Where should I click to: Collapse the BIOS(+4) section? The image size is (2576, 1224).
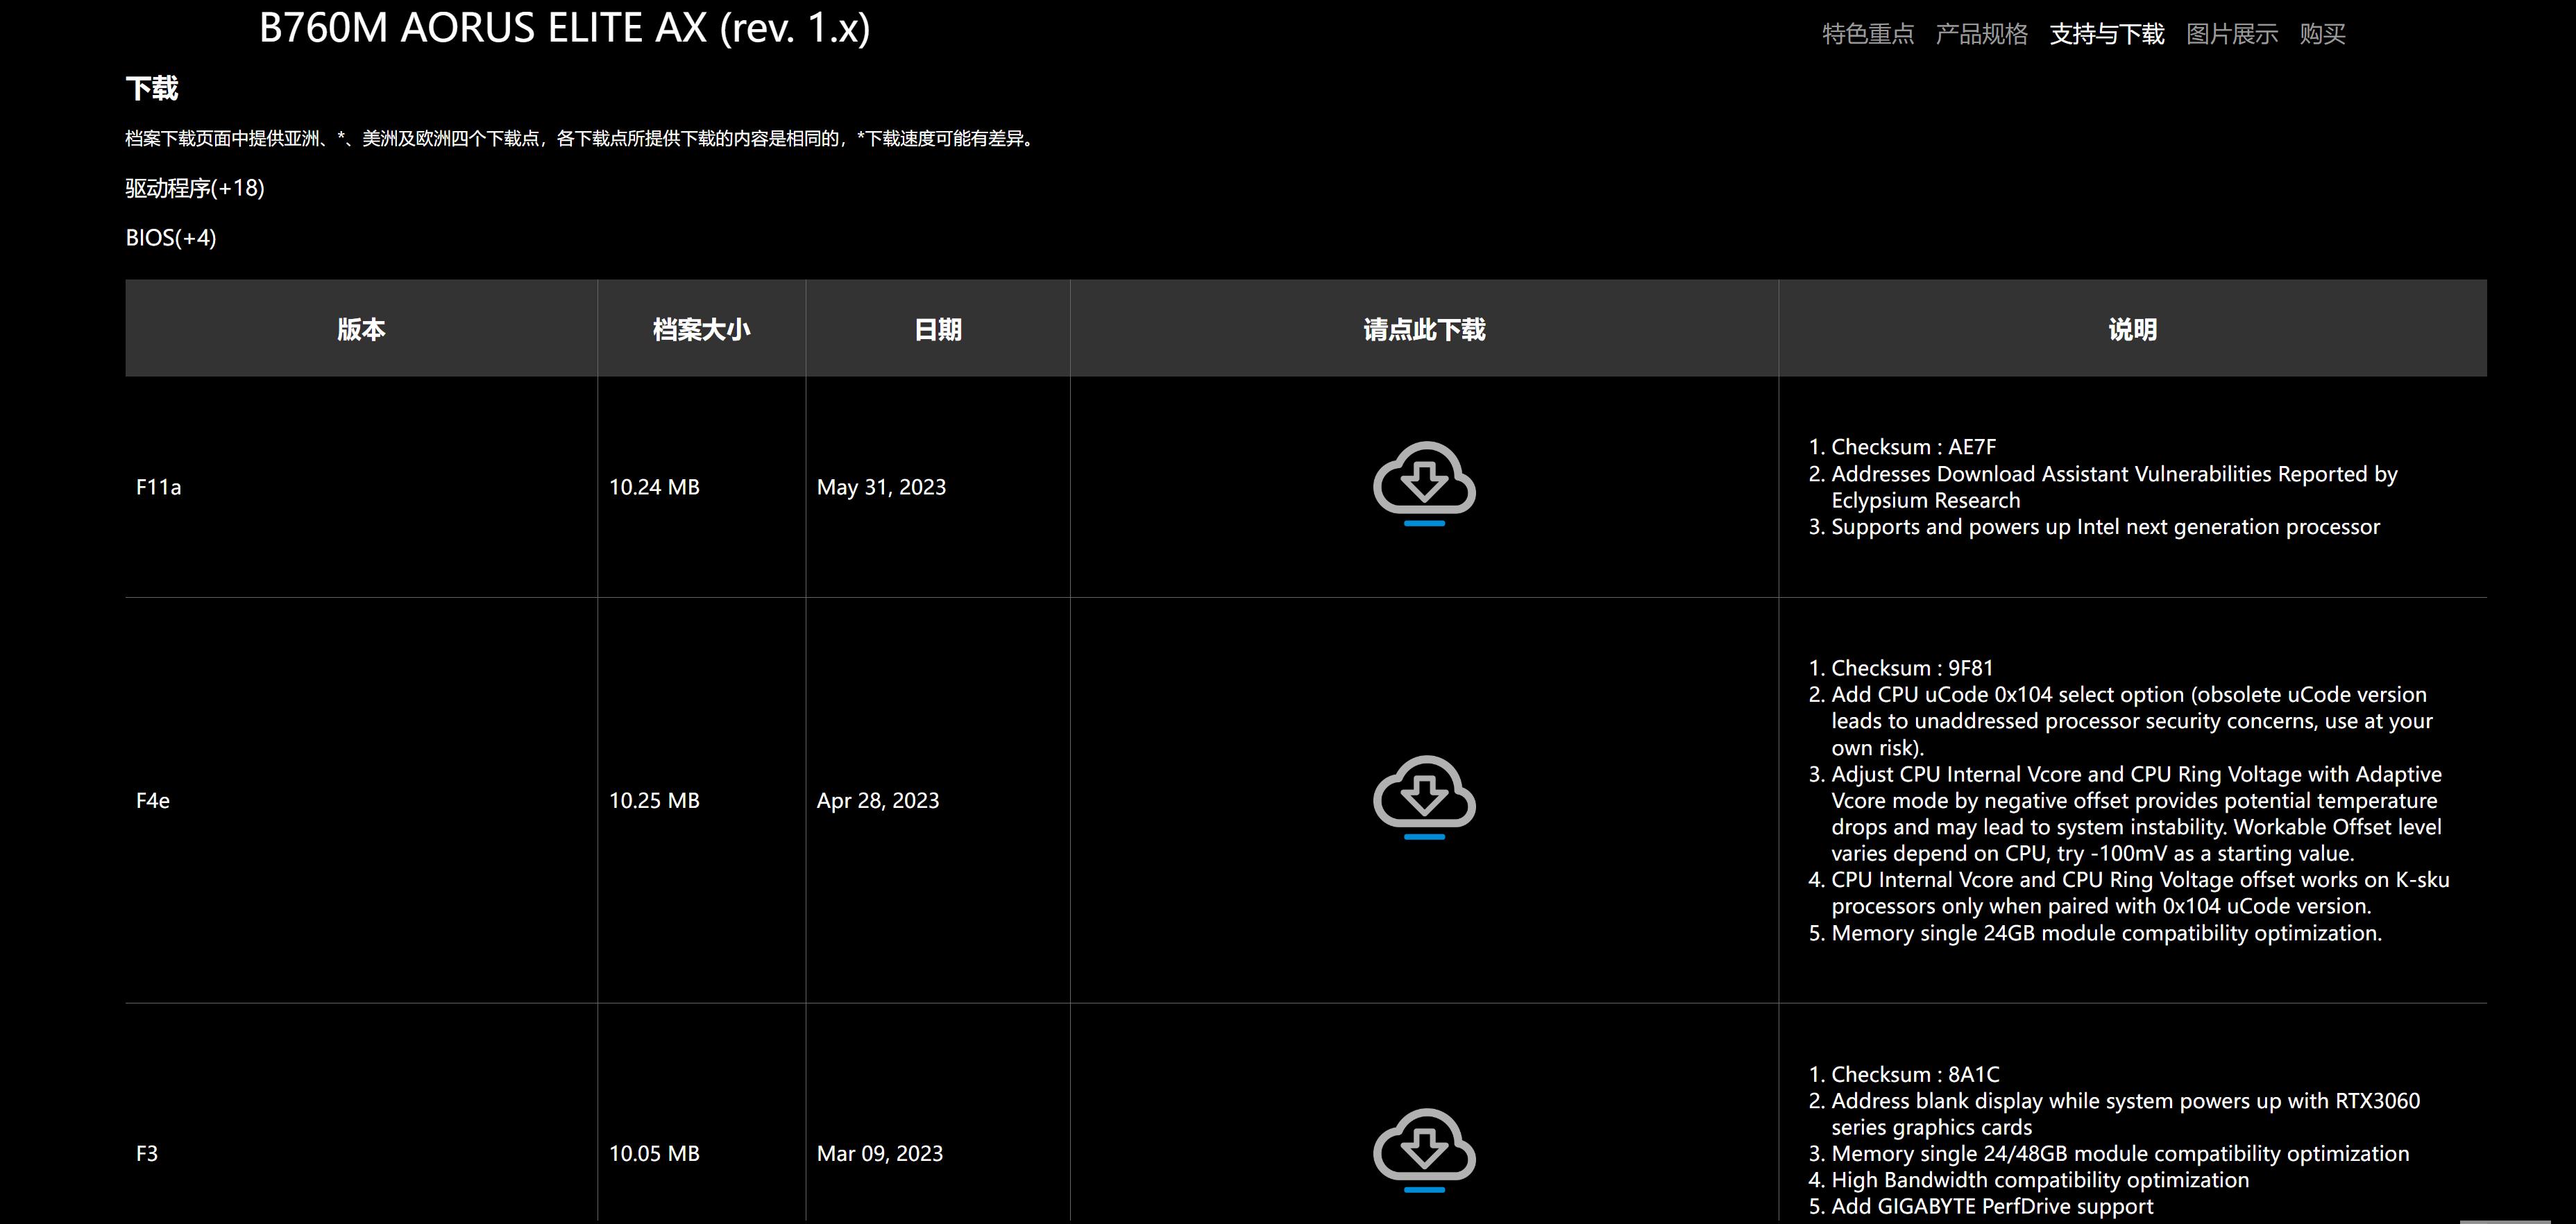(x=171, y=238)
